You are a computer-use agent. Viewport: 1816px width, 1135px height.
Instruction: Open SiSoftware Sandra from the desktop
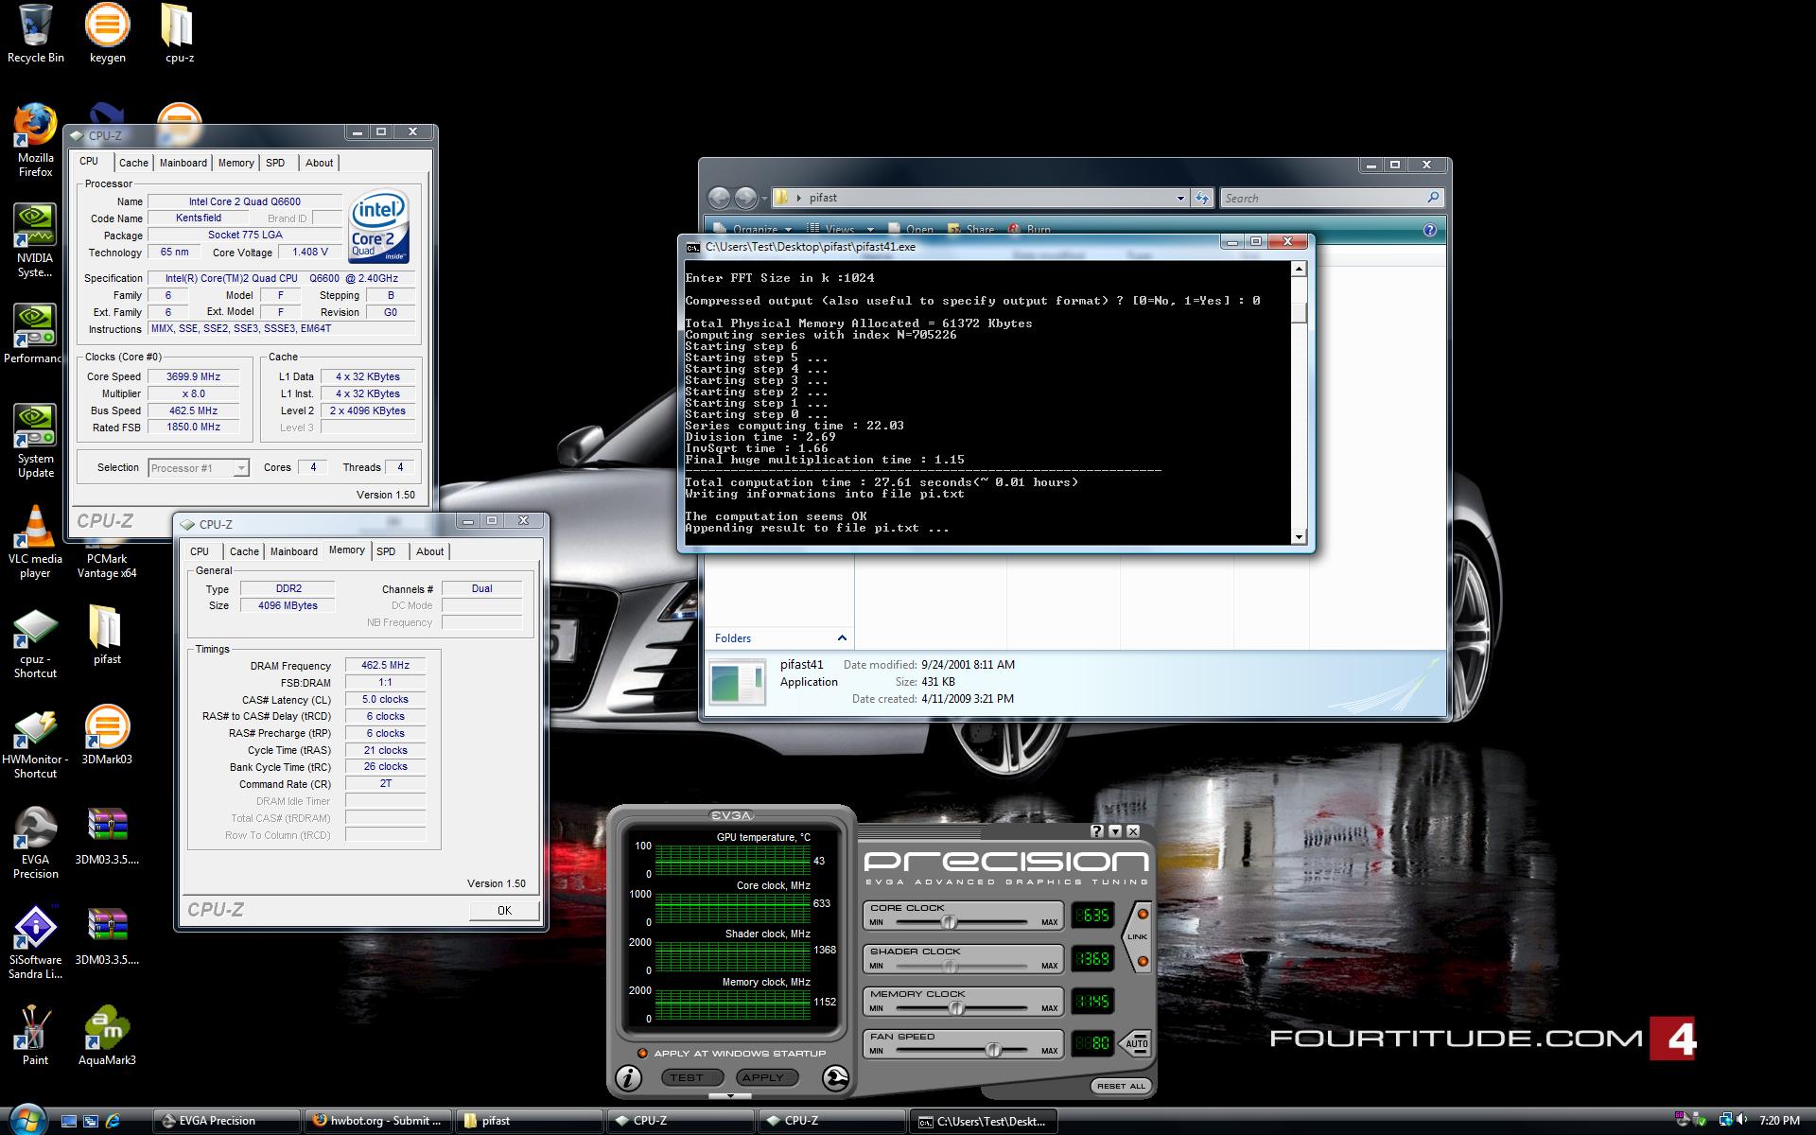pyautogui.click(x=35, y=943)
